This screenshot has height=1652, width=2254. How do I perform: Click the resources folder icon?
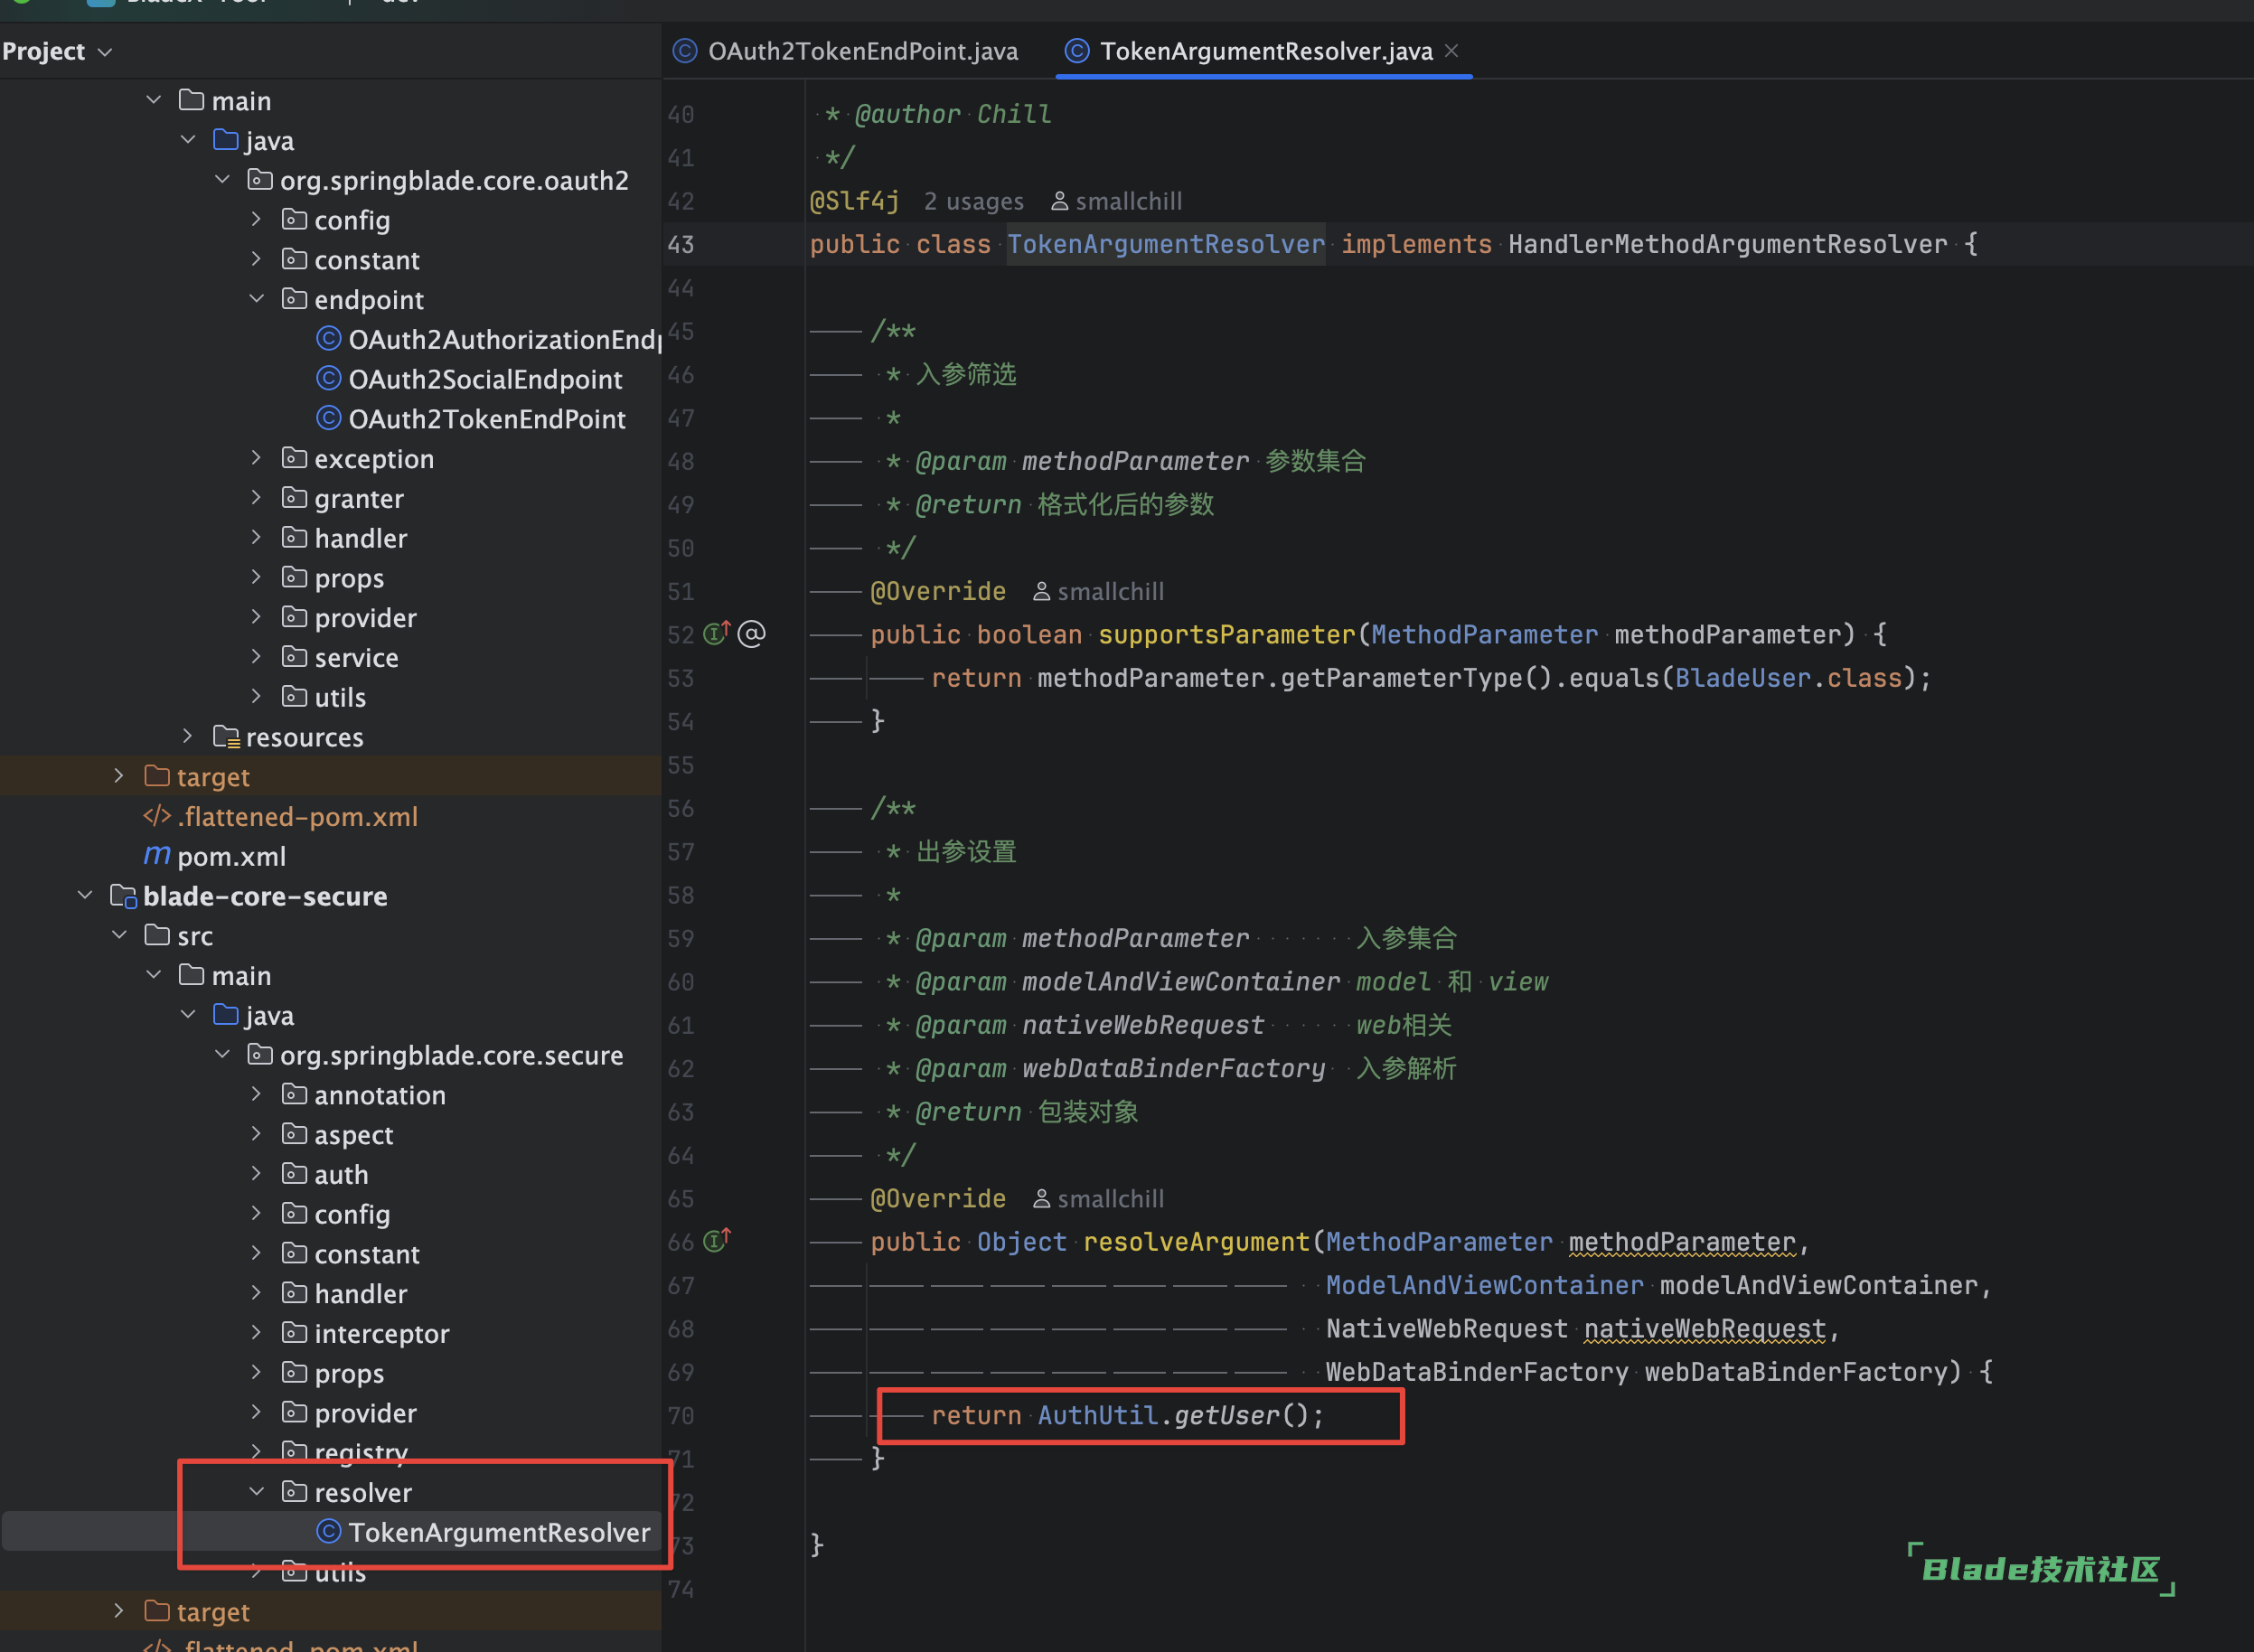pyautogui.click(x=226, y=737)
